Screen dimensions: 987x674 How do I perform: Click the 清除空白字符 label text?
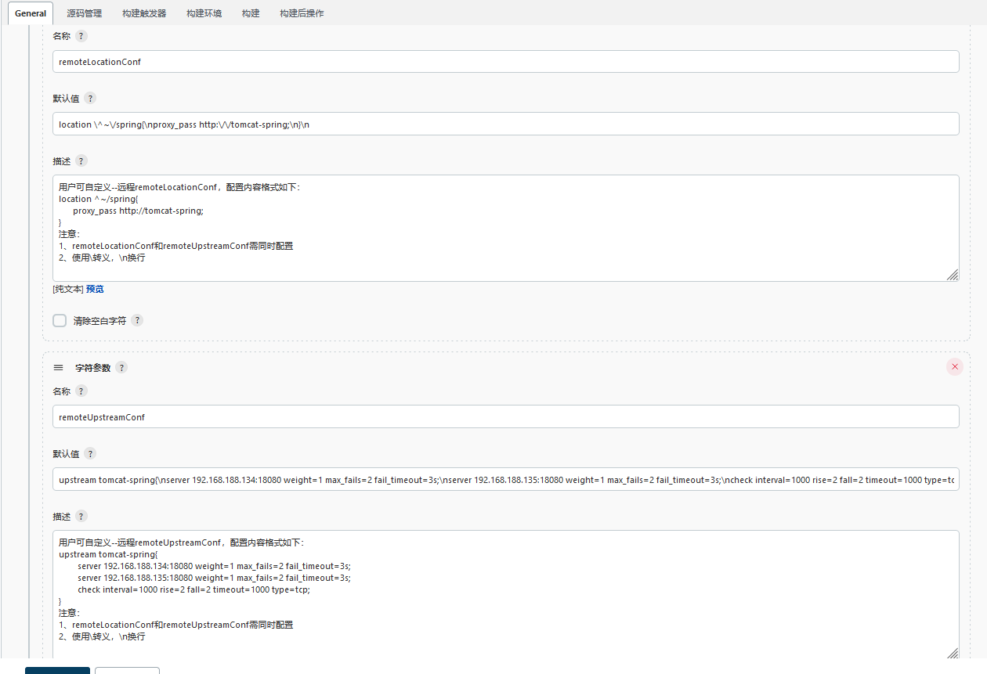pos(99,321)
